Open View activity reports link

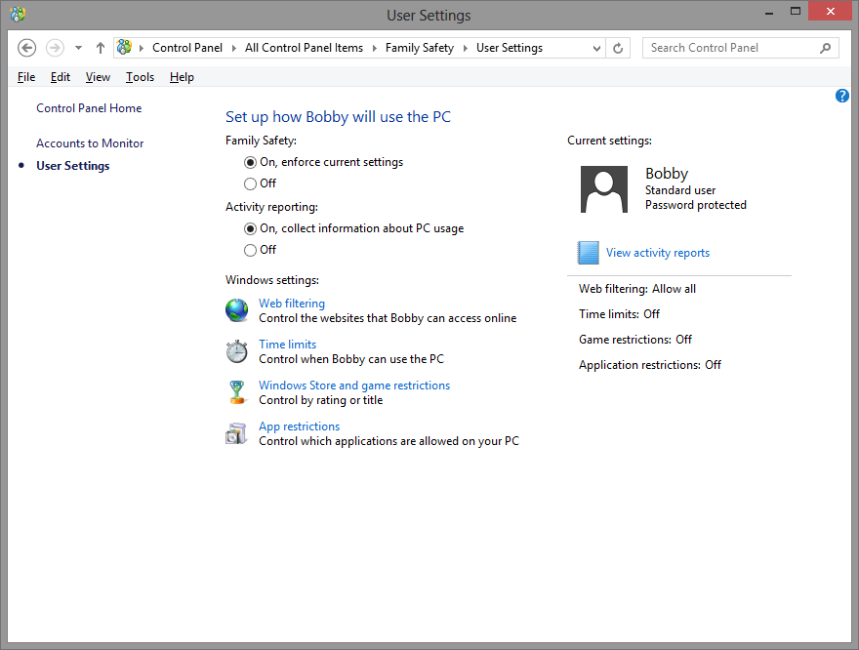658,253
